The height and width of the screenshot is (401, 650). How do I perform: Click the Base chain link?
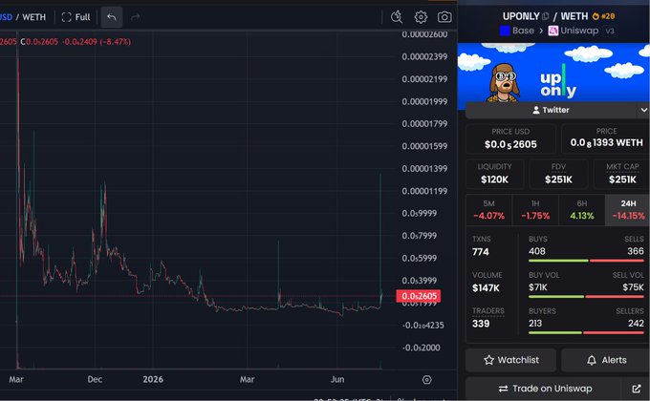click(517, 31)
